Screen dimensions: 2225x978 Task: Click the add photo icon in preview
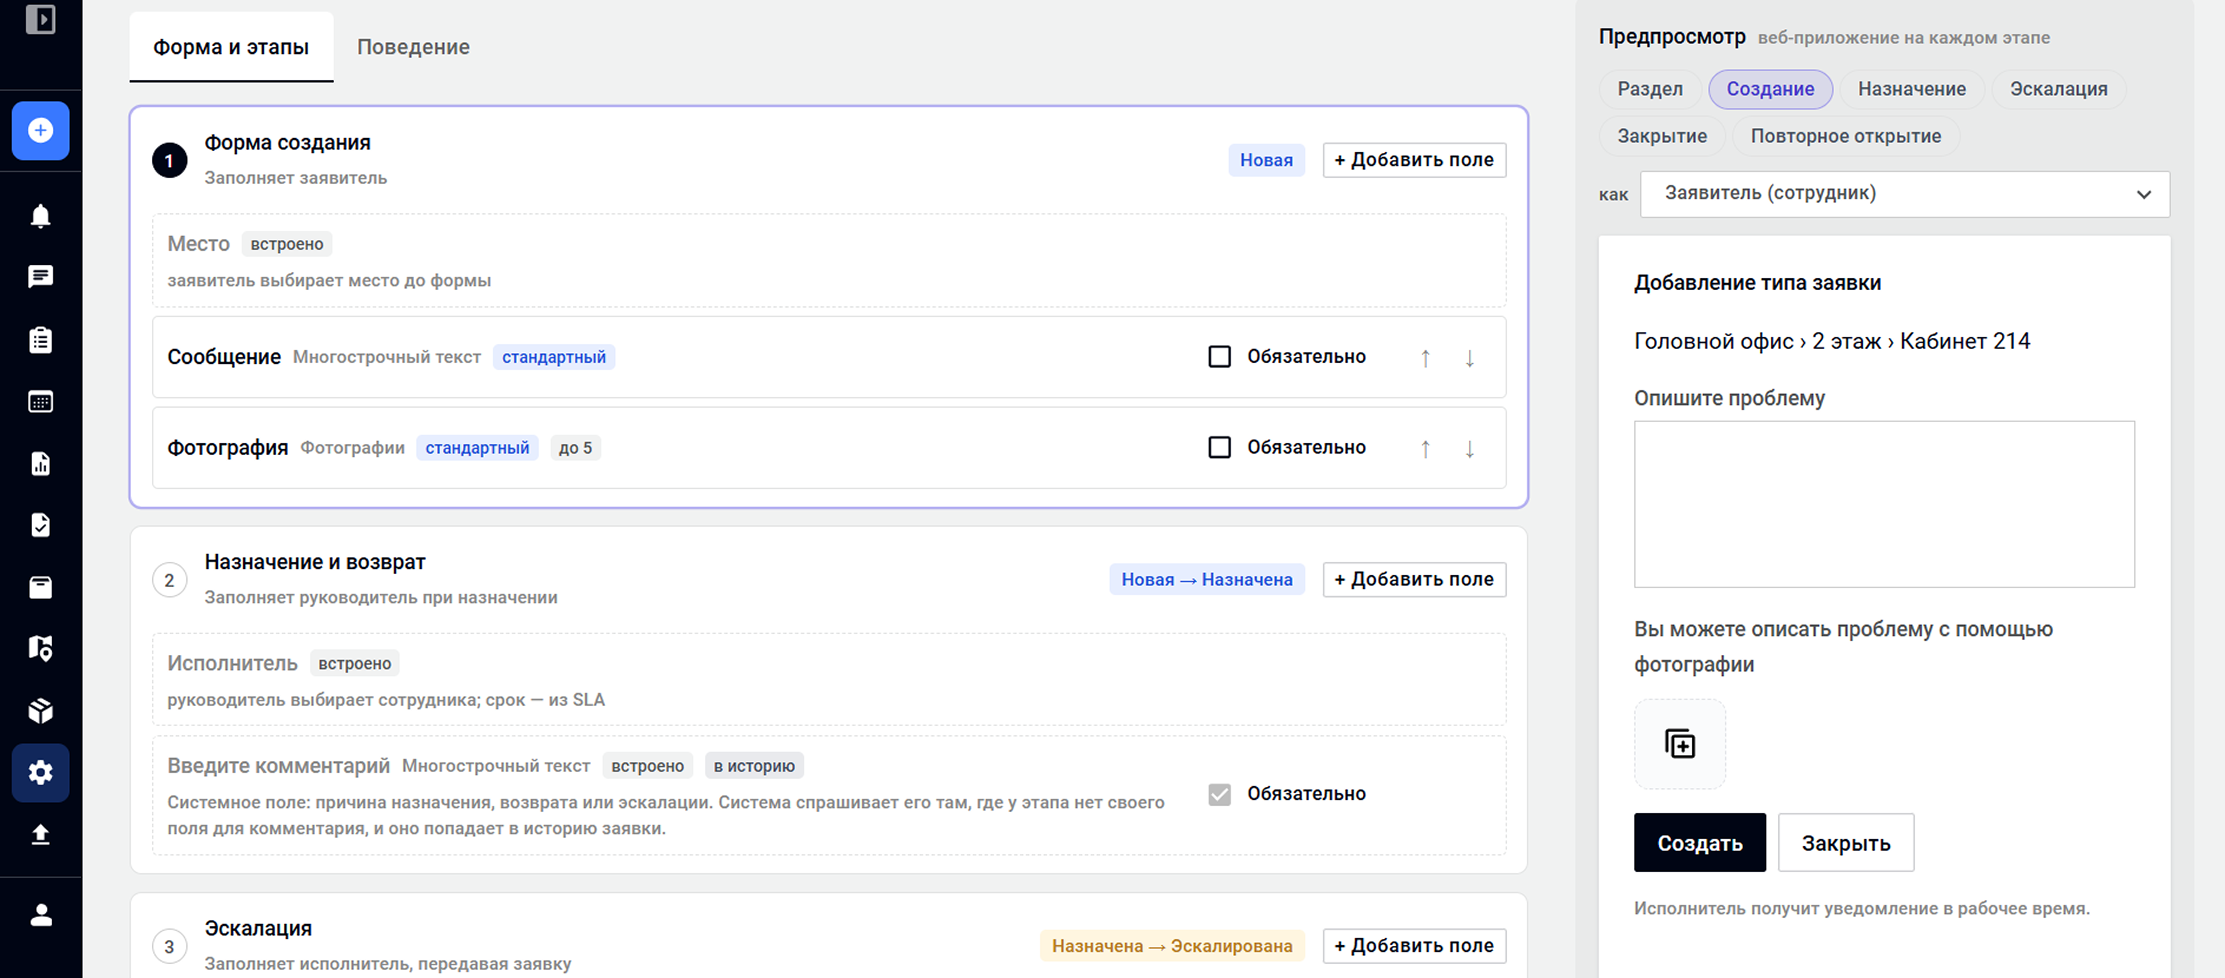pyautogui.click(x=1680, y=743)
